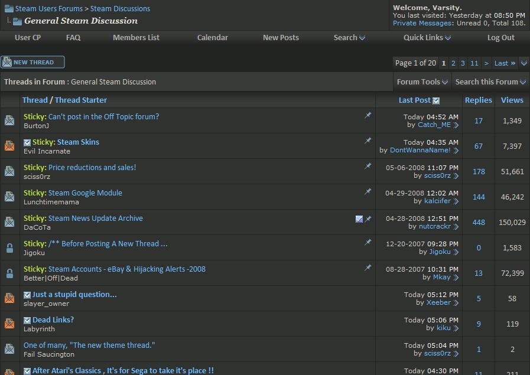Jump to first new post in Dead Links?
Screen dimensions: 530x375
coord(27,321)
